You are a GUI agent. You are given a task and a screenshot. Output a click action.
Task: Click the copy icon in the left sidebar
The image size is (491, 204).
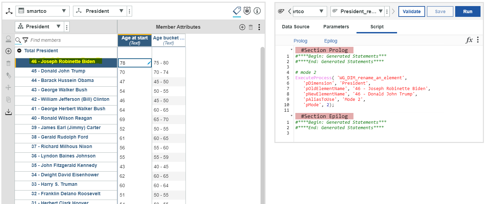(8, 99)
